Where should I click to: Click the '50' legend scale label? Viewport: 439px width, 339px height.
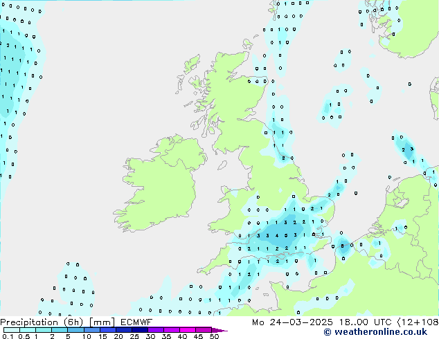click(x=214, y=336)
